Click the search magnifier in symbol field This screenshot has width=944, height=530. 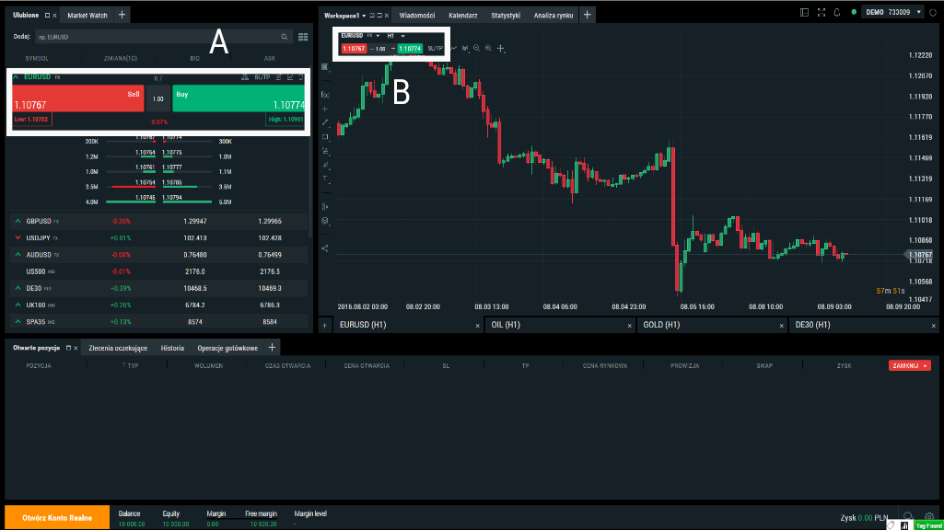[285, 37]
